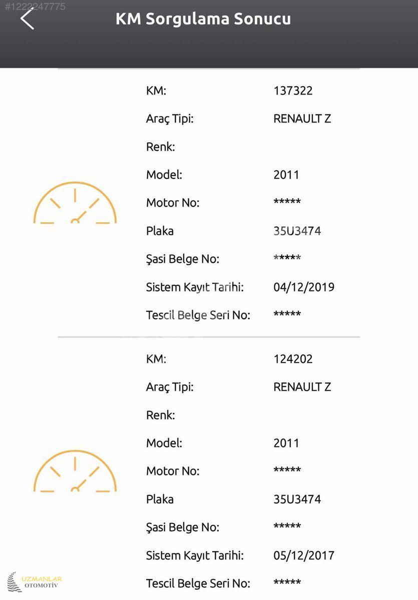The width and height of the screenshot is (418, 600).
Task: Tap model year 2011 in first record
Action: [286, 175]
